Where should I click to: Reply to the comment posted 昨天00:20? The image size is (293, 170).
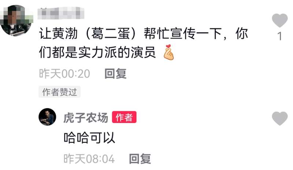[115, 73]
